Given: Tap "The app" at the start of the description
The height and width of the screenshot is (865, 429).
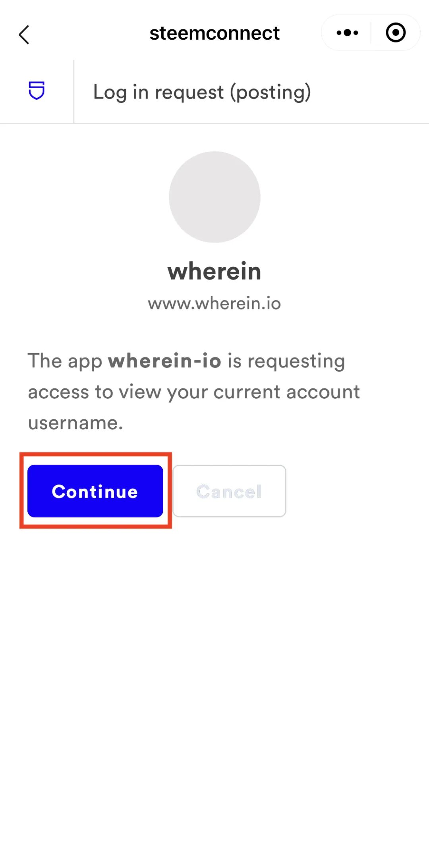Looking at the screenshot, I should click(65, 361).
